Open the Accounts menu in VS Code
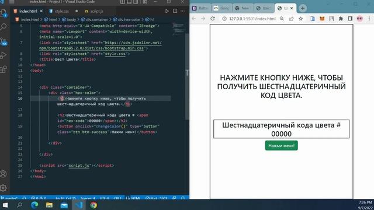Viewport: 374px width, 210px height. pyautogui.click(x=4, y=174)
